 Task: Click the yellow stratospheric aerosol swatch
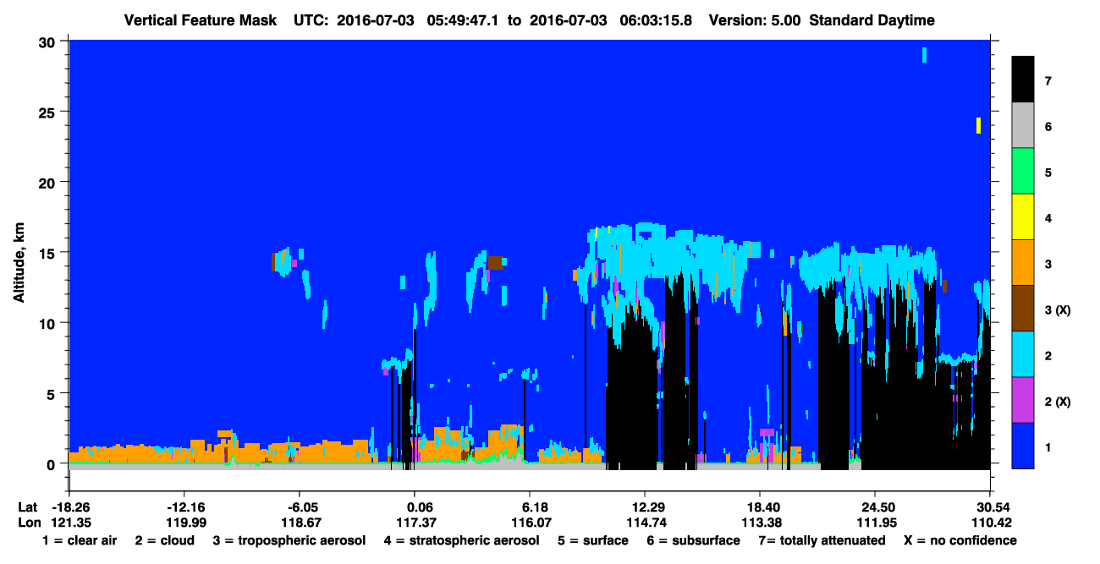[1023, 217]
